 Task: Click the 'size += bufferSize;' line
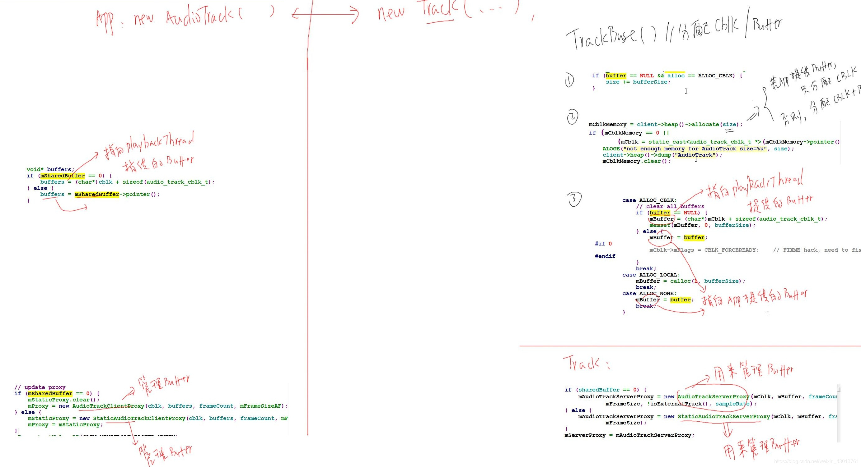[638, 82]
